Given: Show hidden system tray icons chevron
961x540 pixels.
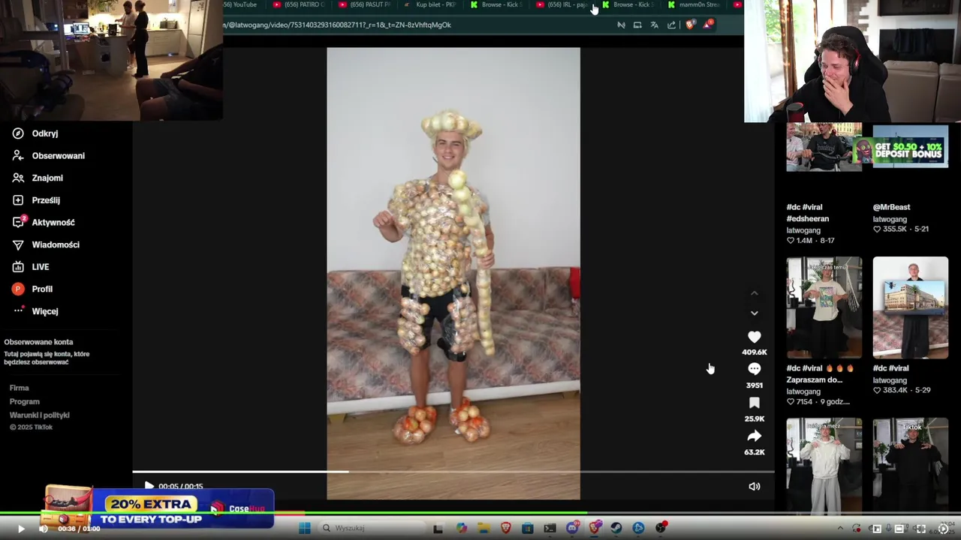Looking at the screenshot, I should click(x=840, y=529).
